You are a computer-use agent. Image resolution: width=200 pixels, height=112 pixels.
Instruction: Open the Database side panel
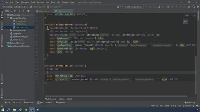pyautogui.click(x=198, y=16)
